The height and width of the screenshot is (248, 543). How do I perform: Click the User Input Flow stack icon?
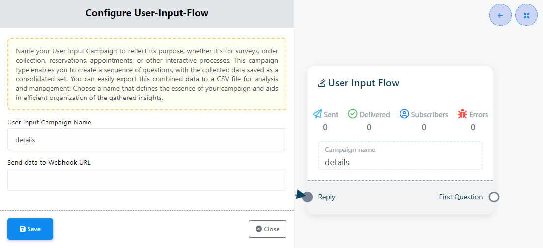322,83
